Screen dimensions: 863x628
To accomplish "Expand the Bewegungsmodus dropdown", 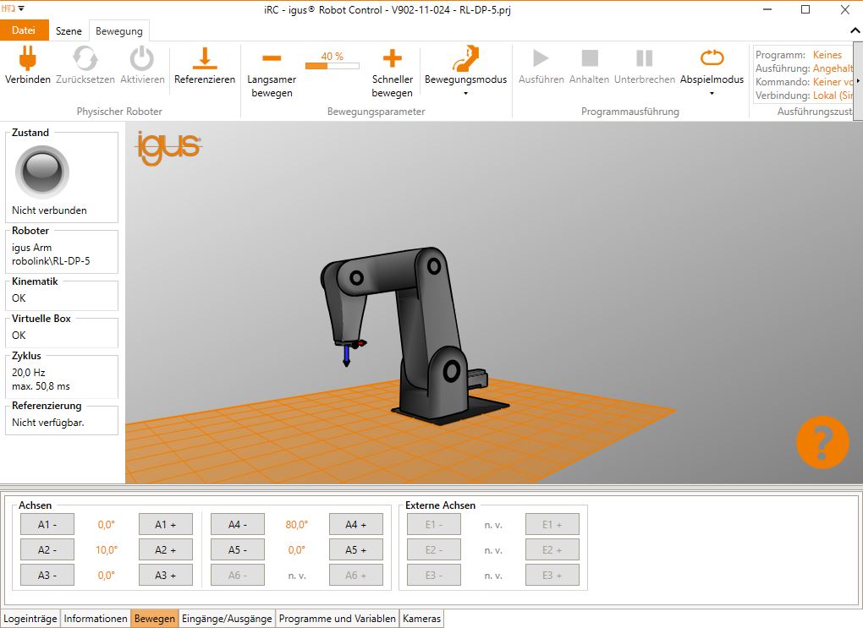I will 465,93.
